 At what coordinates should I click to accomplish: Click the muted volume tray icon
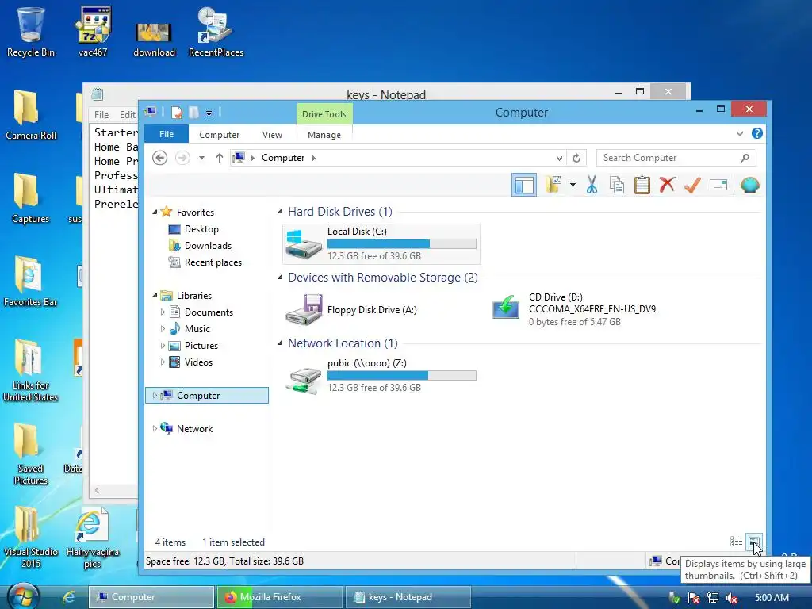pyautogui.click(x=731, y=598)
